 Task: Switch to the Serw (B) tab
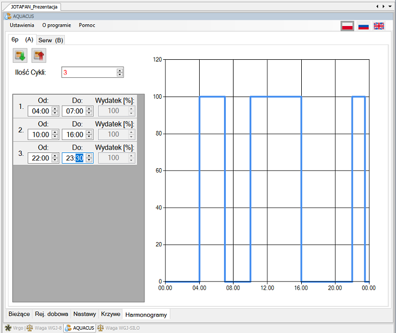[x=51, y=40]
